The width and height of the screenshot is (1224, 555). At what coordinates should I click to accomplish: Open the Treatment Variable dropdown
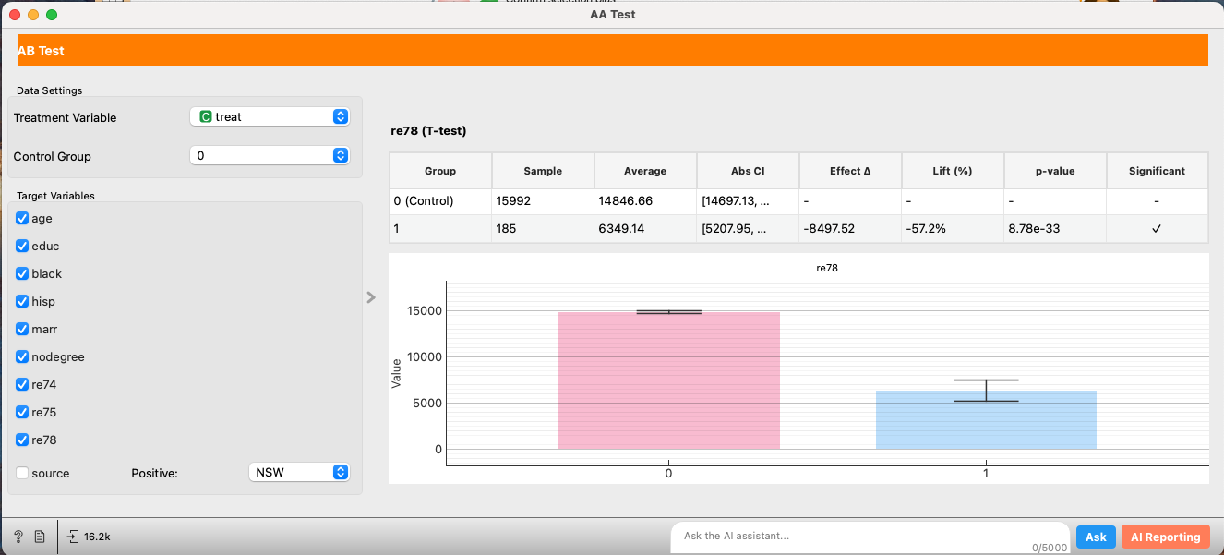click(x=269, y=117)
